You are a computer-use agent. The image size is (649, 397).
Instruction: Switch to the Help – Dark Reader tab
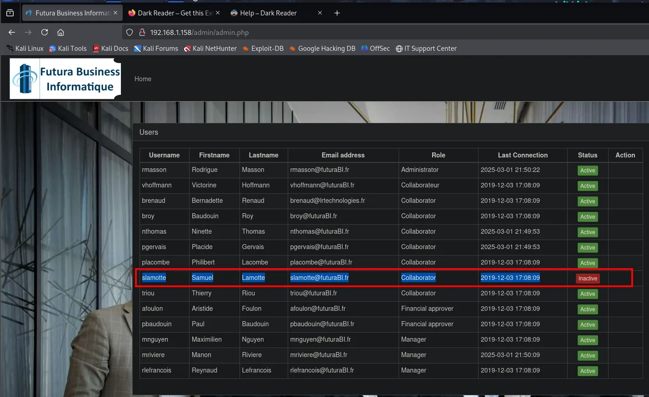276,13
